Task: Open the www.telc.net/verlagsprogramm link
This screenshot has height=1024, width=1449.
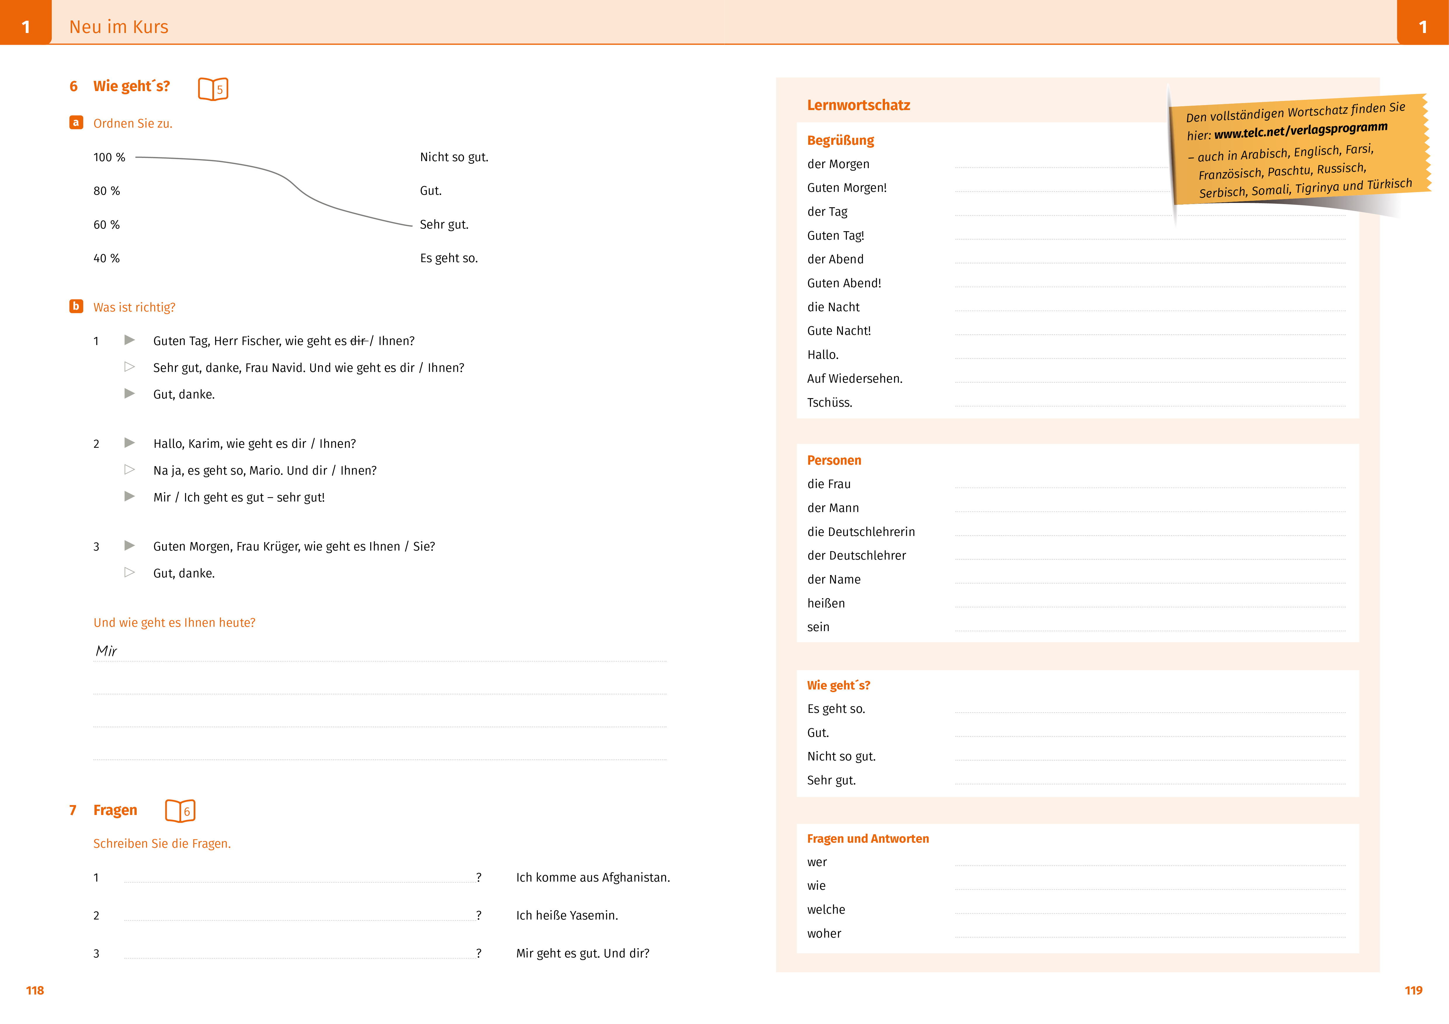Action: coord(1300,130)
